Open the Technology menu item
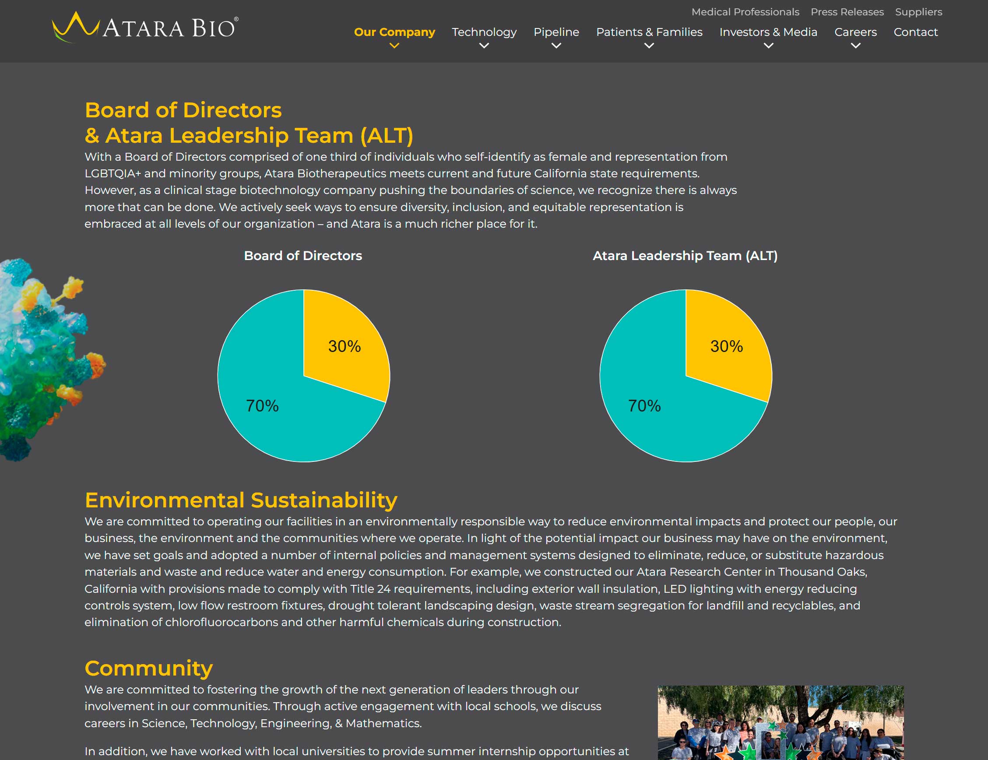This screenshot has width=988, height=760. (x=484, y=32)
